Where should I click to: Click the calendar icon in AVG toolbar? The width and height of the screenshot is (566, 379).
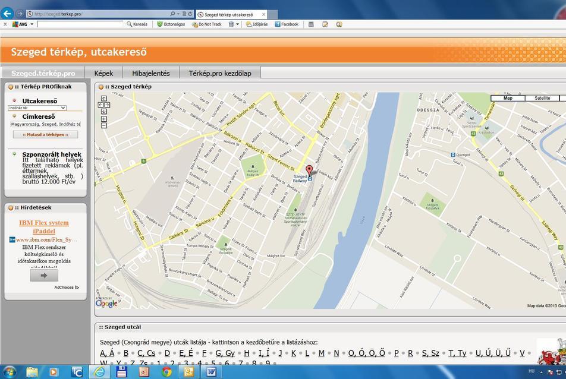pos(311,24)
